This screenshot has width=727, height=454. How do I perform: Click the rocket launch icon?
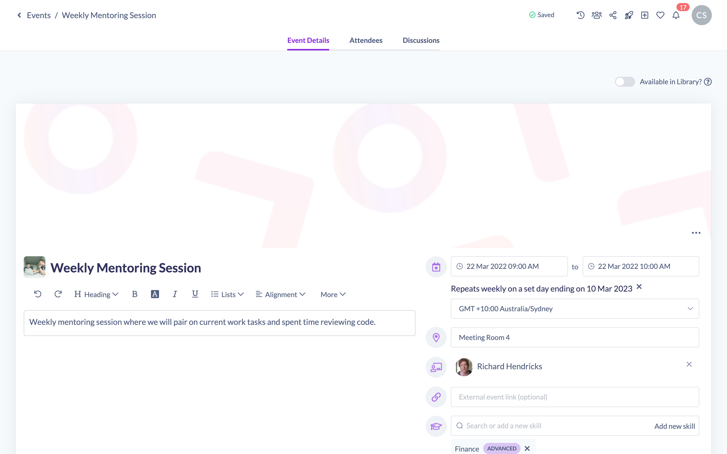point(629,15)
